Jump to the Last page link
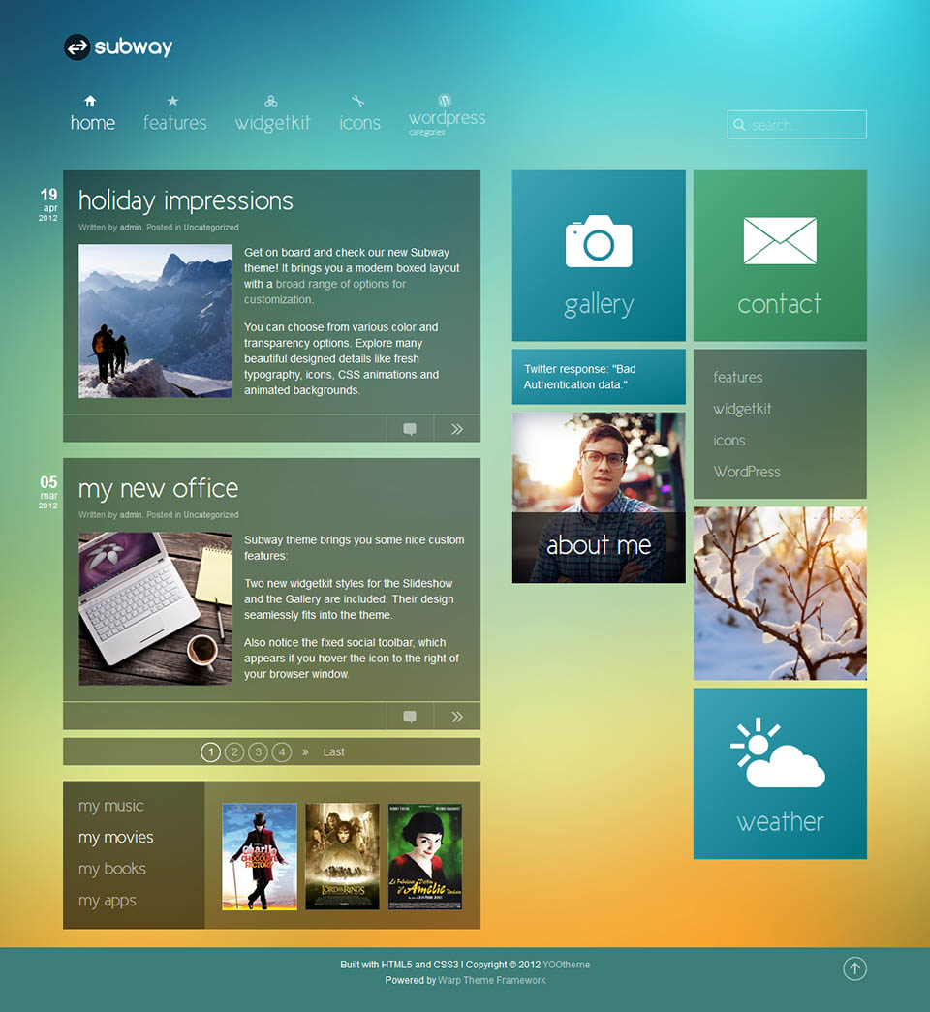The image size is (930, 1012). (x=333, y=751)
